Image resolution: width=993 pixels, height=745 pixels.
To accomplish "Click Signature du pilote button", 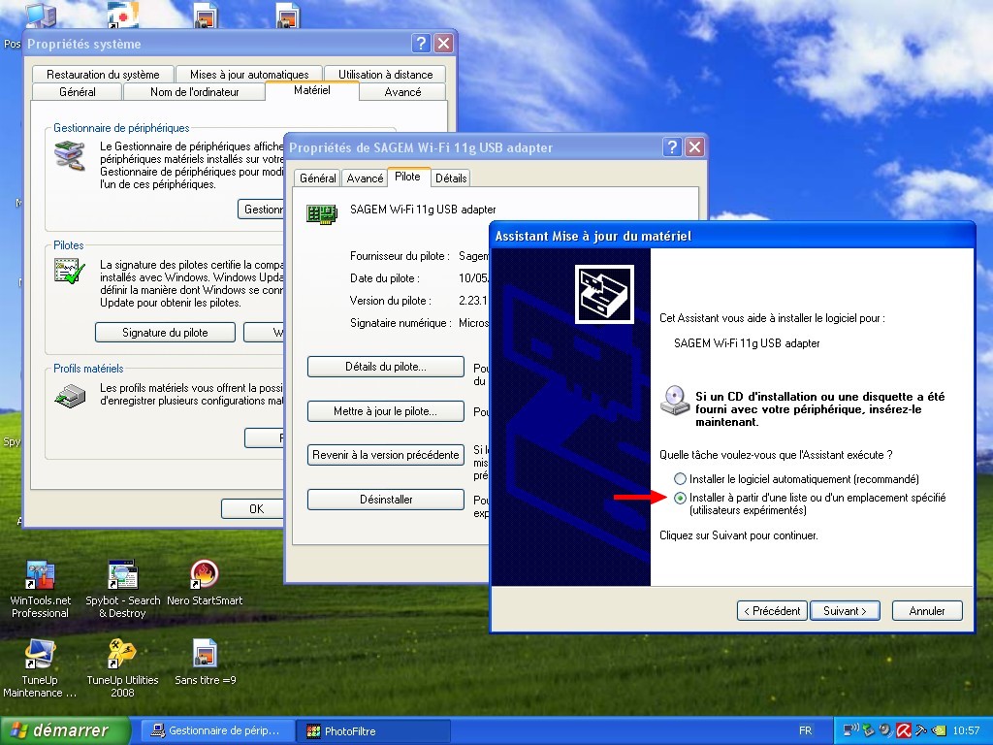I will click(165, 333).
